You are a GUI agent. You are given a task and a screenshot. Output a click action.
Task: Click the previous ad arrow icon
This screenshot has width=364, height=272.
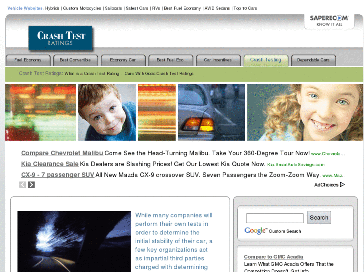tap(23, 185)
